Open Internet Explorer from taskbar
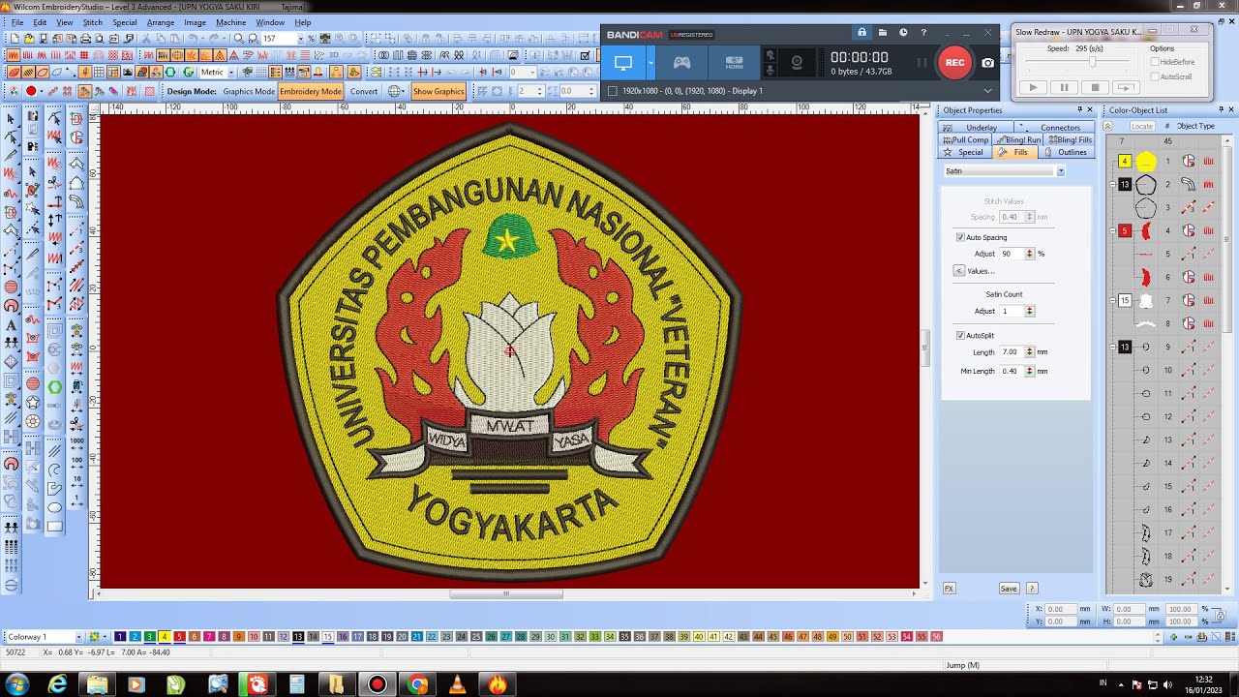The image size is (1239, 697). coord(58,684)
